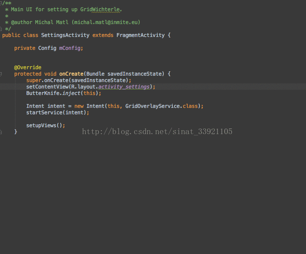Click the onCreate closing-brace fold marker

pos(1,132)
